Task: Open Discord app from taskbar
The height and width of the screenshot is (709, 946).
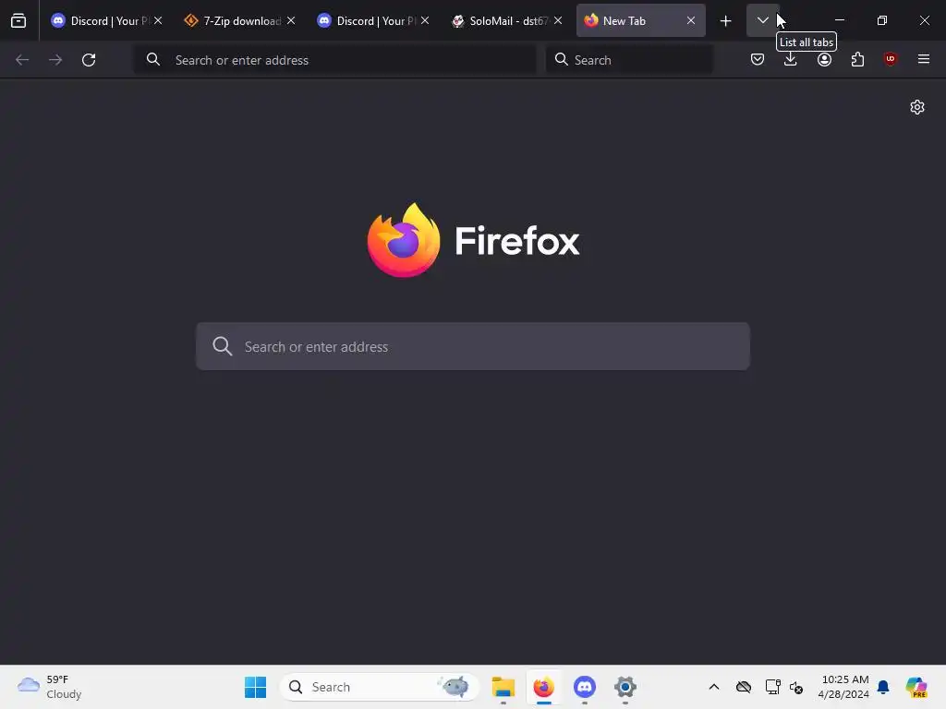Action: tap(585, 687)
